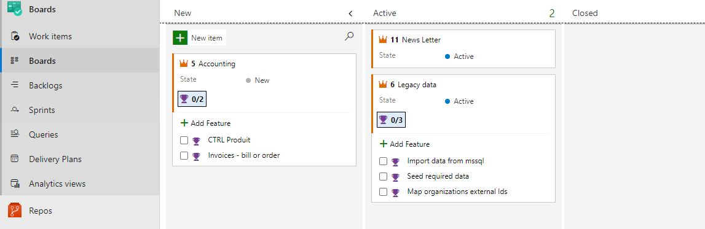This screenshot has height=229, width=705.
Task: Collapse Legacy data 0/3 features rollup
Action: pos(391,120)
